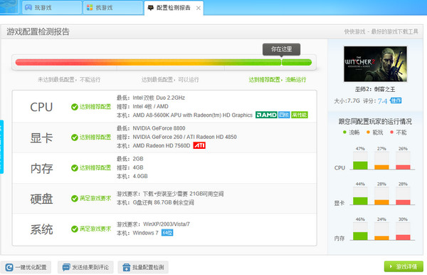Click the AMD A8-5600K APU text
427x275 pixels.
tap(193, 115)
